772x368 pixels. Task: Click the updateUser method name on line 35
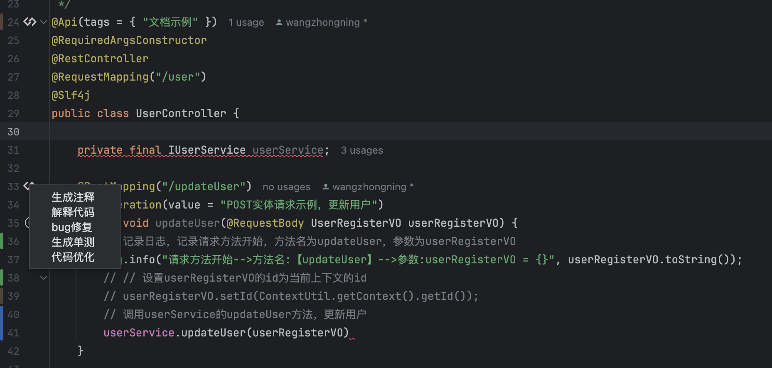click(x=187, y=223)
